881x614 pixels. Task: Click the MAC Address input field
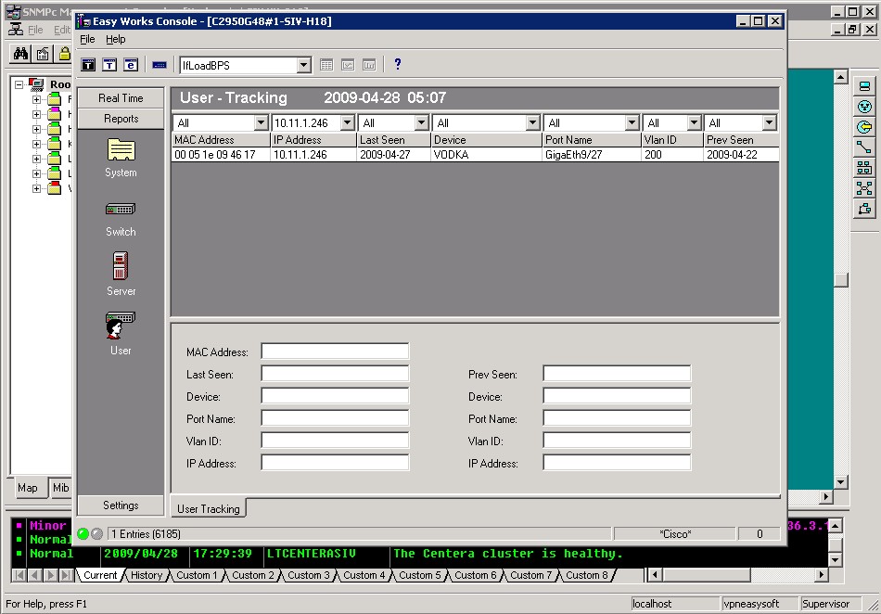tap(335, 352)
